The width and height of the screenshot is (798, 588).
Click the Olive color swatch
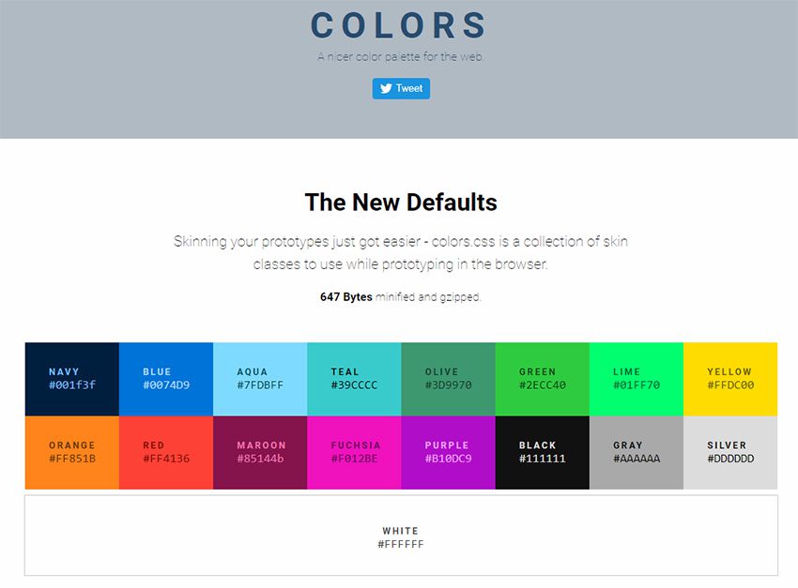pos(448,379)
